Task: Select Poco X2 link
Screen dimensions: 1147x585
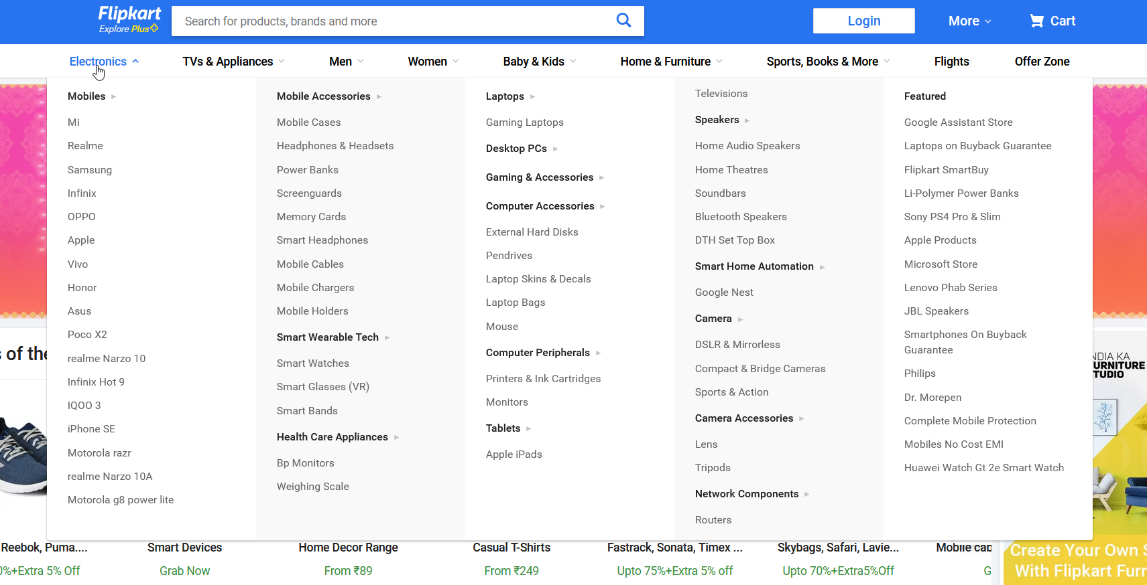Action: (87, 335)
